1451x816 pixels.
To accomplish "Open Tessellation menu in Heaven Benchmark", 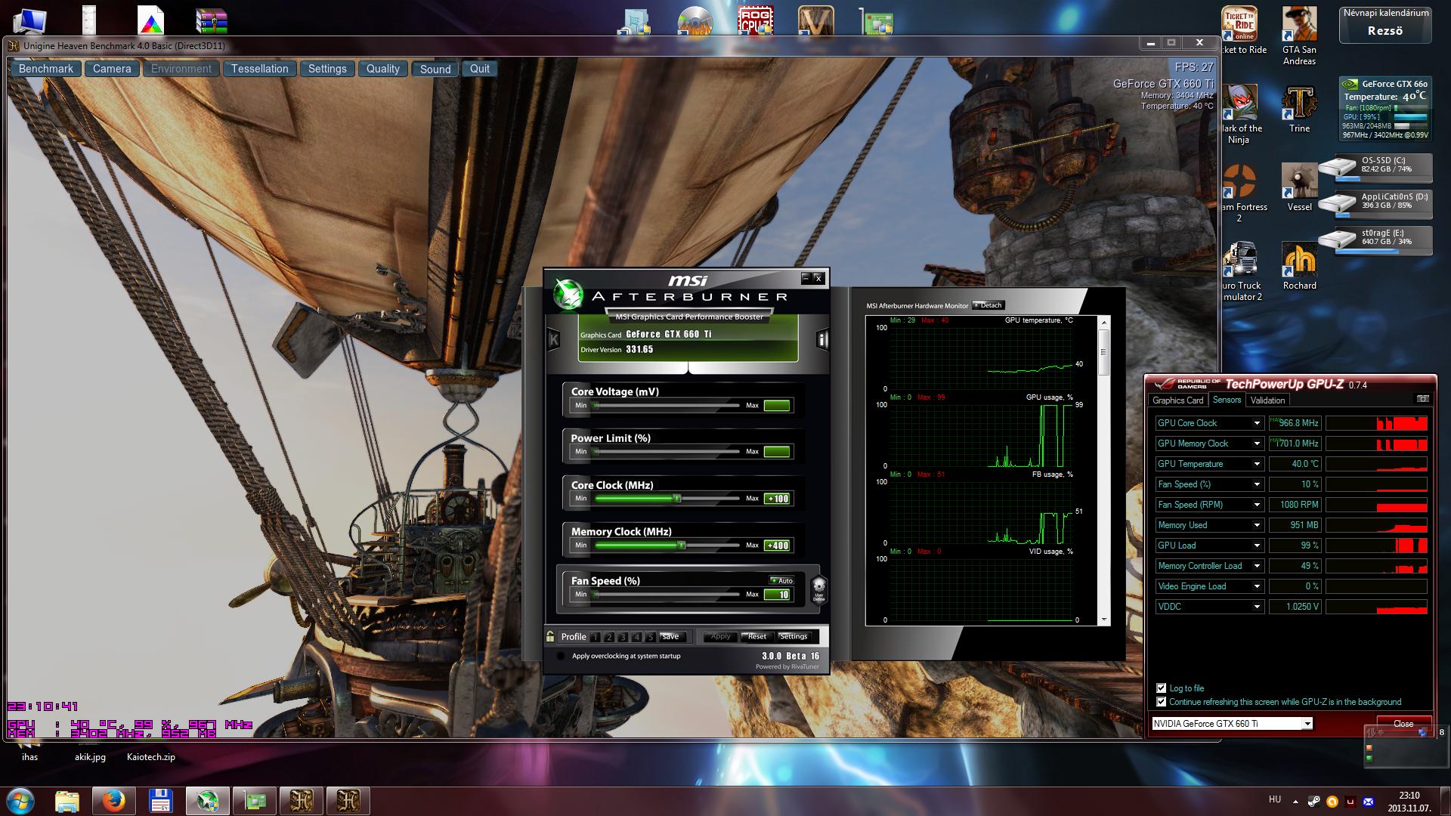I will coord(259,69).
